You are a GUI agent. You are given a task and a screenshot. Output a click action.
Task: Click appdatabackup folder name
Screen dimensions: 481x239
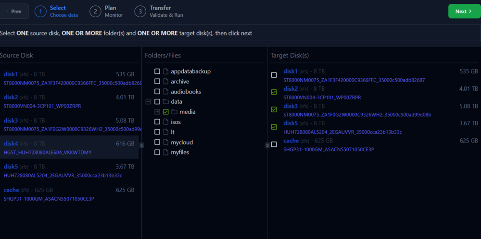coord(191,72)
